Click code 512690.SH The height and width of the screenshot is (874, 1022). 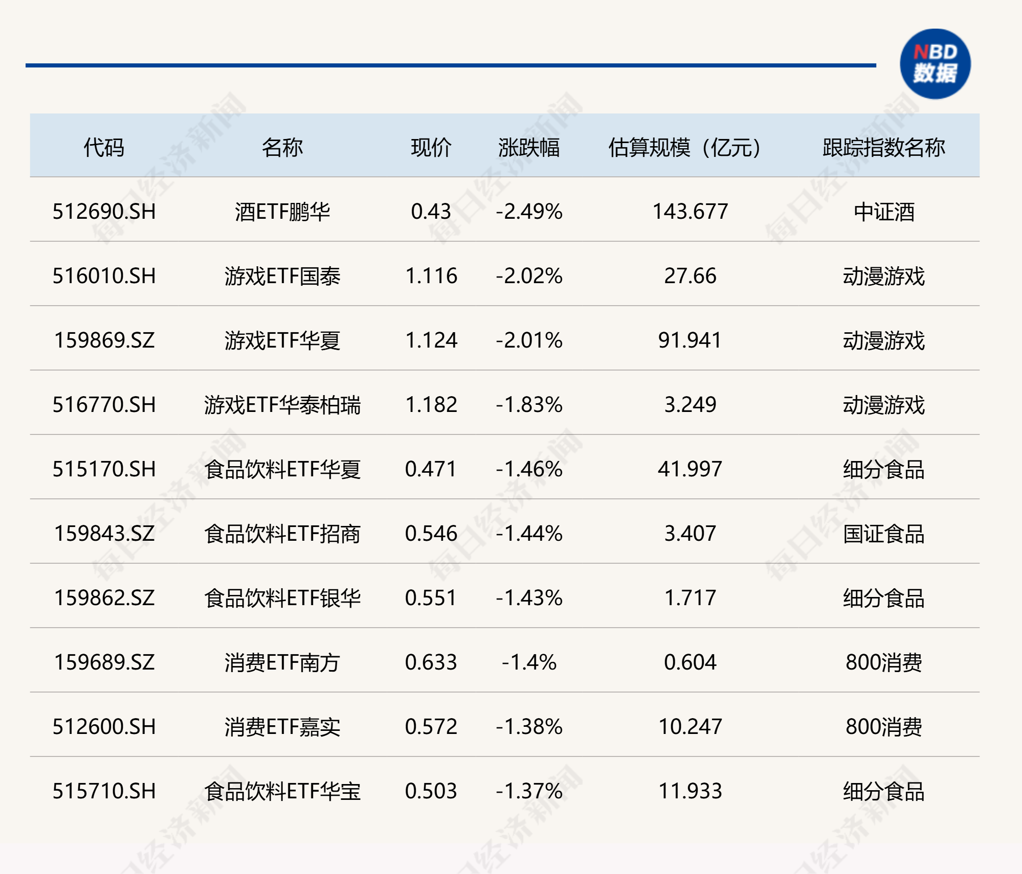104,212
